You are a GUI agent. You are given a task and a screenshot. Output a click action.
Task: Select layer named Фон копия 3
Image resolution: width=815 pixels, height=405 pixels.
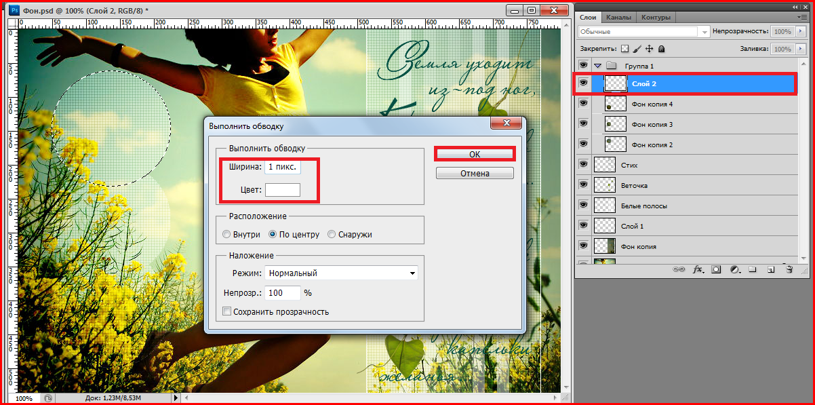coord(652,124)
